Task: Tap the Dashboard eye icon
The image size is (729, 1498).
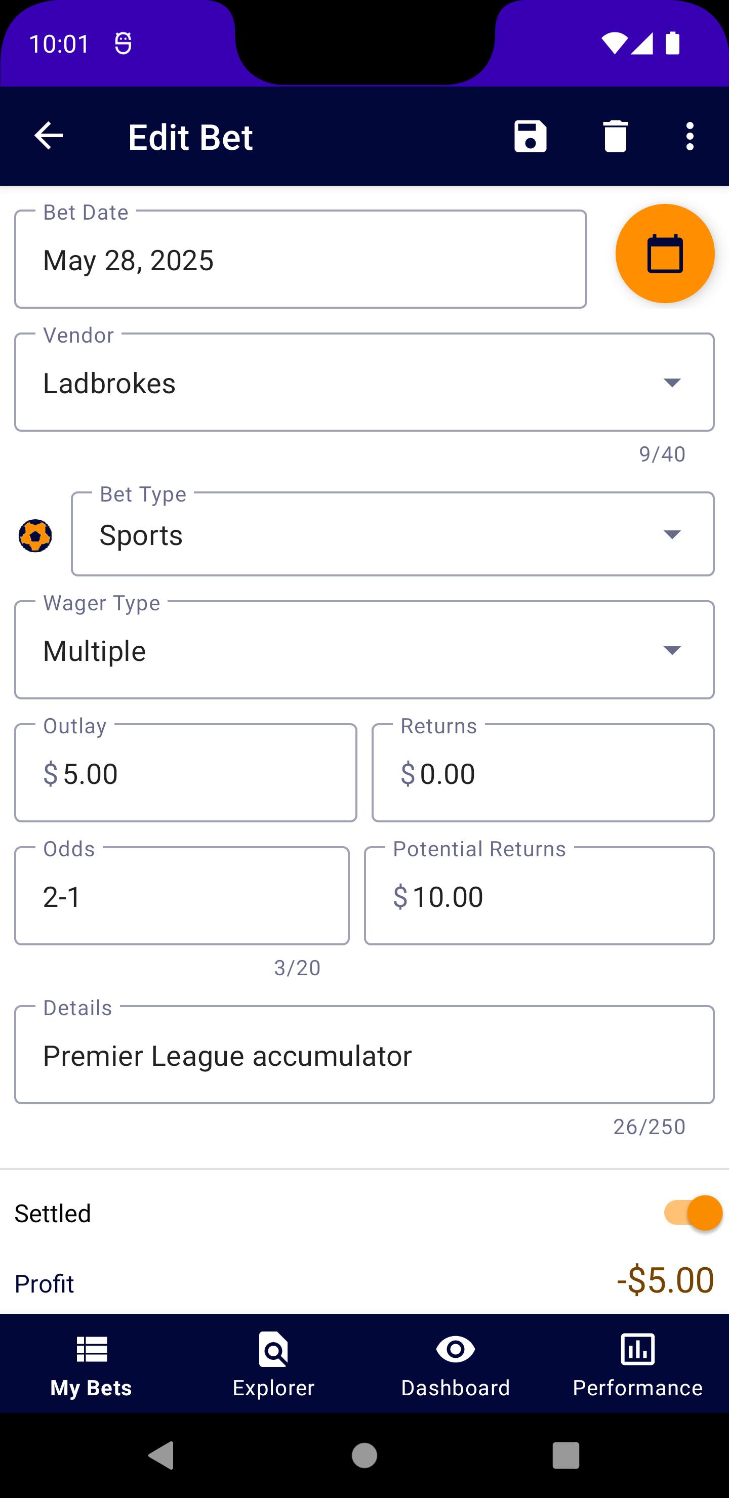Action: point(456,1349)
